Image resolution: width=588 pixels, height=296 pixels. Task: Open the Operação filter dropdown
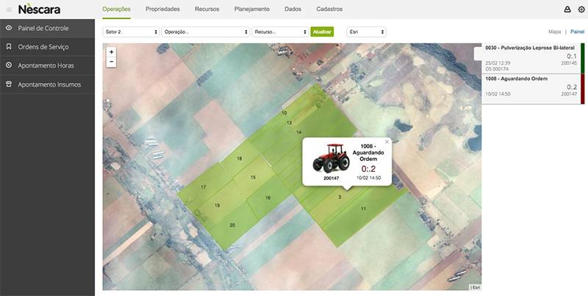[205, 32]
